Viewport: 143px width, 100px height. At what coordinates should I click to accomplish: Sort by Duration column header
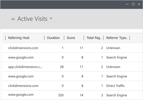point(53,38)
